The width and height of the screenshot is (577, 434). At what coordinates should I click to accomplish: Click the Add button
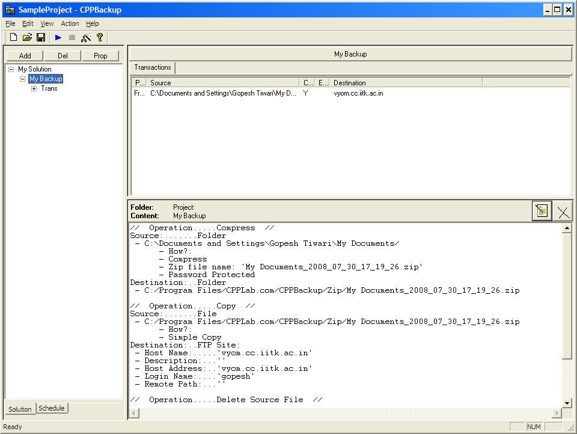(x=25, y=55)
